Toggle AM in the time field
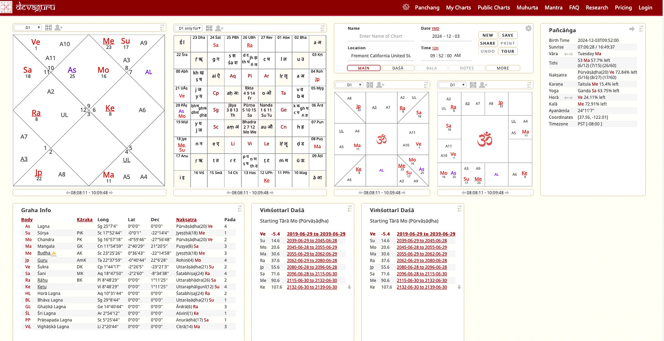 click(x=457, y=56)
